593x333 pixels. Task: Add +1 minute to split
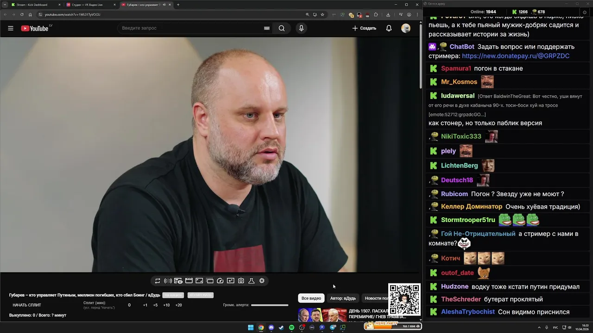145,305
